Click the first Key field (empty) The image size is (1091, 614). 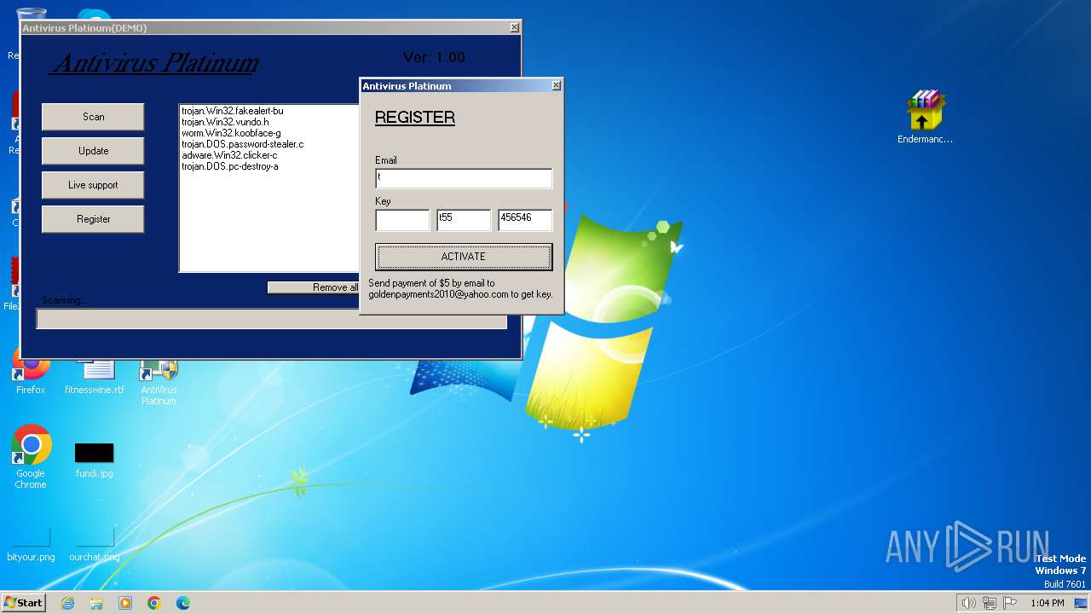[402, 220]
